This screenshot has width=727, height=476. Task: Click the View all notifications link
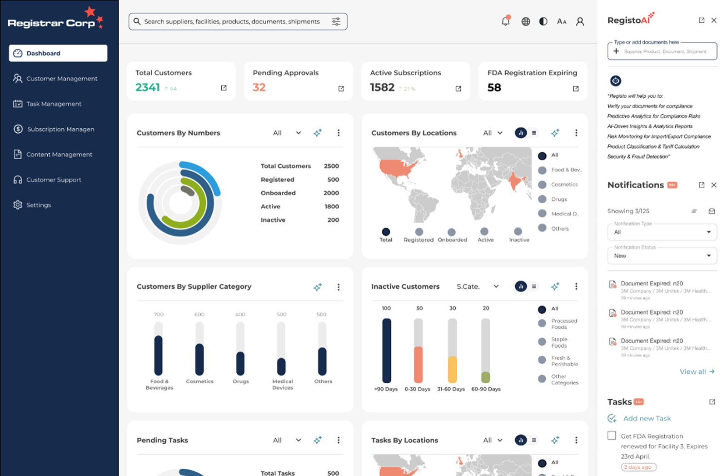click(697, 371)
